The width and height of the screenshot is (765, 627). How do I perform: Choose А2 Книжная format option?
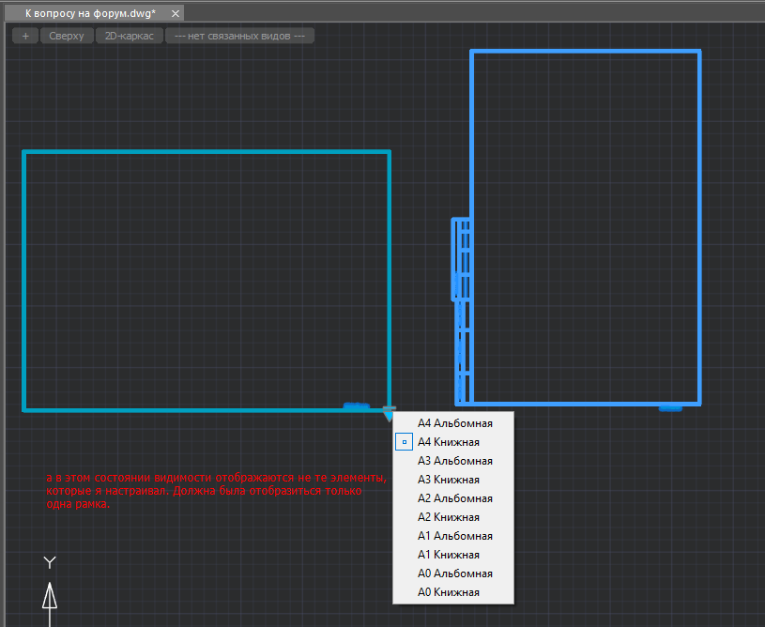449,517
